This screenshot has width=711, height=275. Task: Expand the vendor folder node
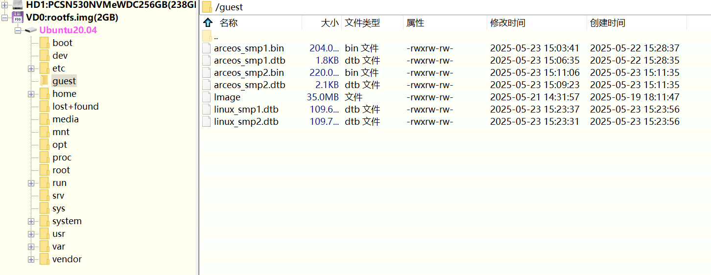pos(31,259)
